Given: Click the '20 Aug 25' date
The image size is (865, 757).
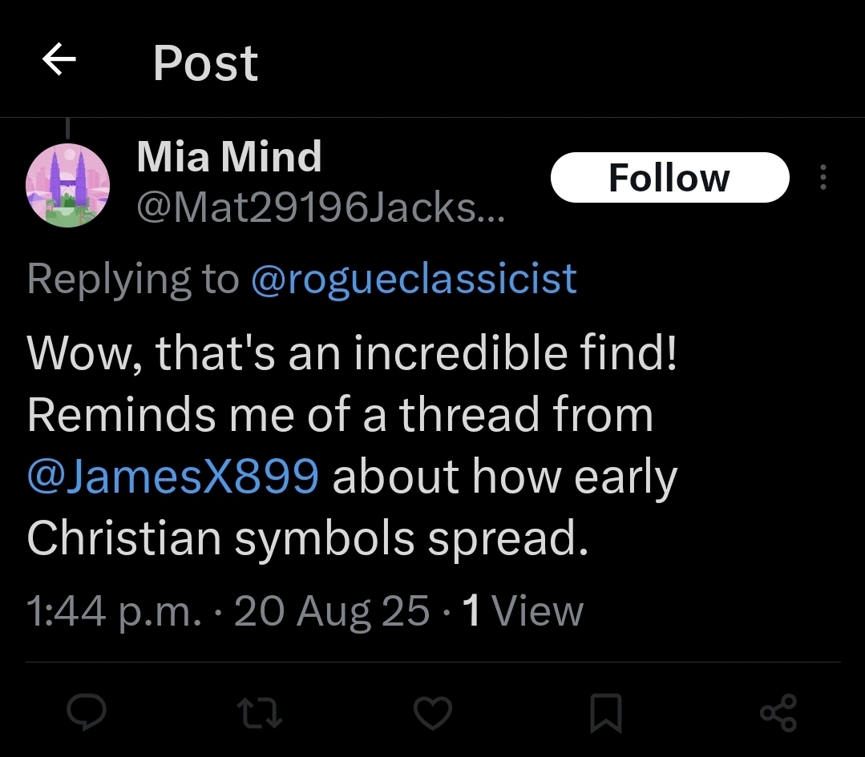Looking at the screenshot, I should [x=332, y=611].
